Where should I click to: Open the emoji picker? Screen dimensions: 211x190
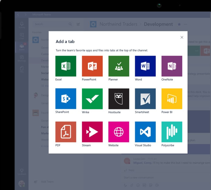[x=138, y=185]
